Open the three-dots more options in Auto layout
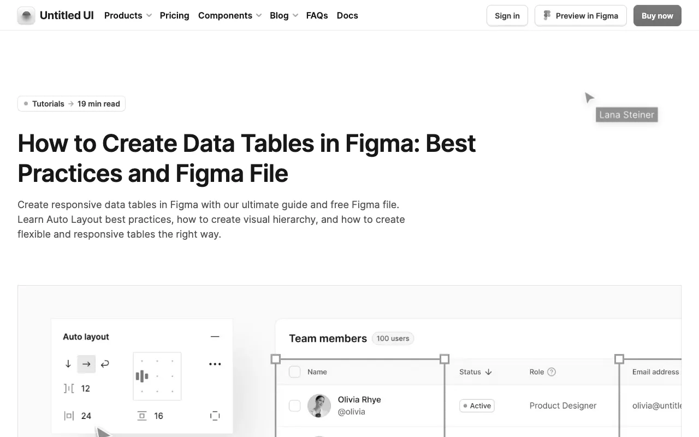Image resolution: width=699 pixels, height=437 pixels. (x=215, y=364)
